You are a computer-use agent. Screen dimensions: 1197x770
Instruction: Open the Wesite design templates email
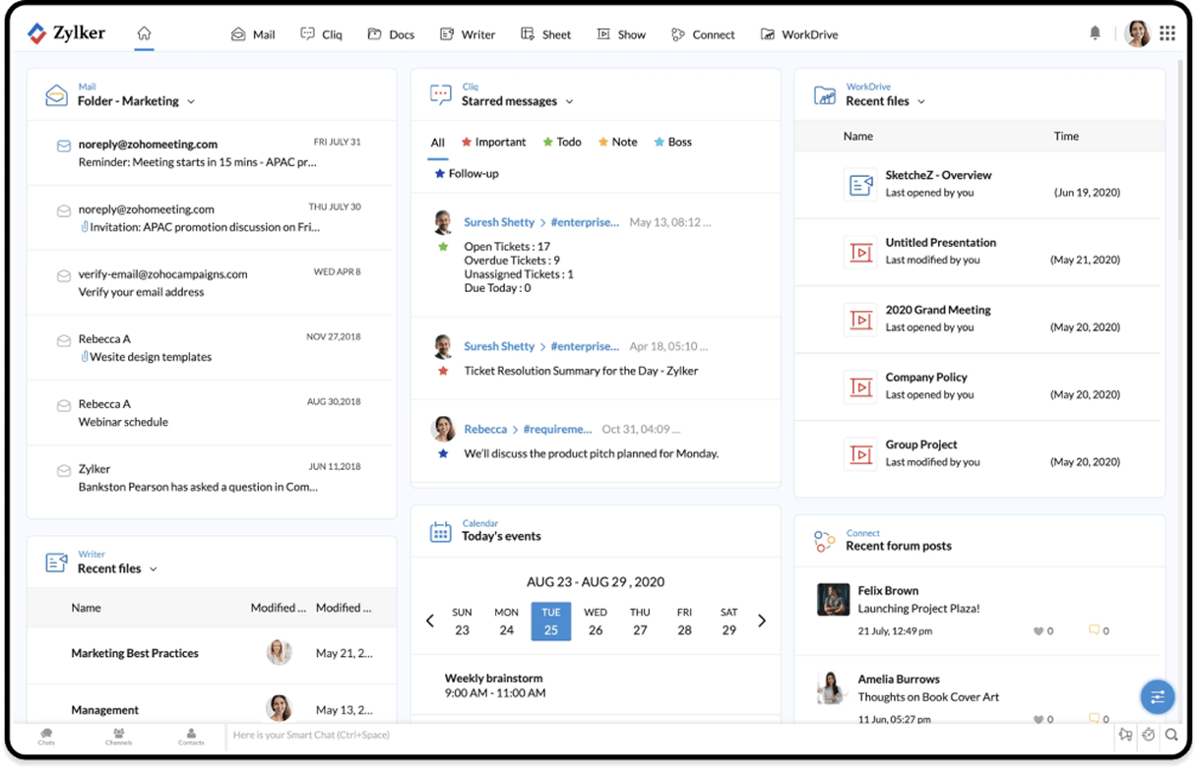click(211, 347)
